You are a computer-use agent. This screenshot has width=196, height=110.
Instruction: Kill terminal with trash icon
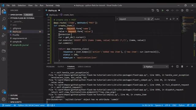(x=182, y=67)
